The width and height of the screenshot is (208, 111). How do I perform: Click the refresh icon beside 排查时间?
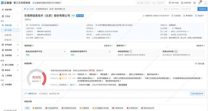(144, 16)
